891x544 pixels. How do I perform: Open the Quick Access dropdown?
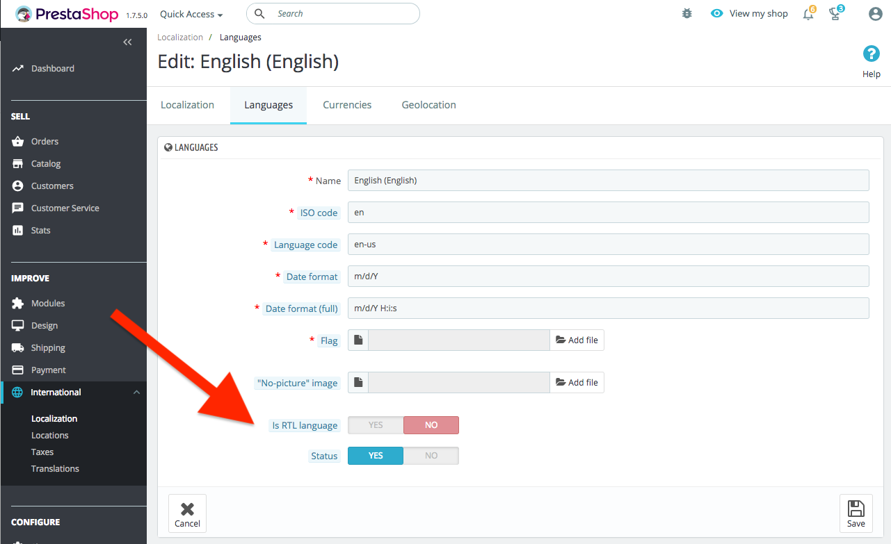(x=191, y=14)
